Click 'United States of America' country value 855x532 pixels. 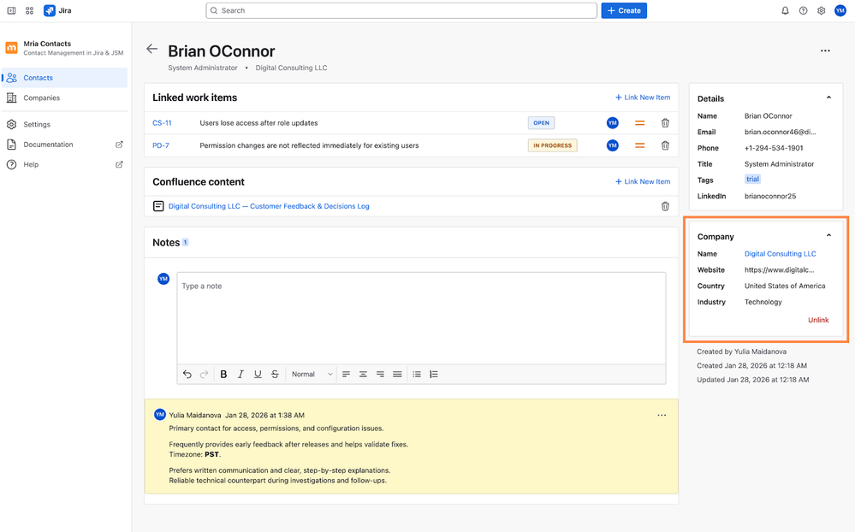pos(785,287)
